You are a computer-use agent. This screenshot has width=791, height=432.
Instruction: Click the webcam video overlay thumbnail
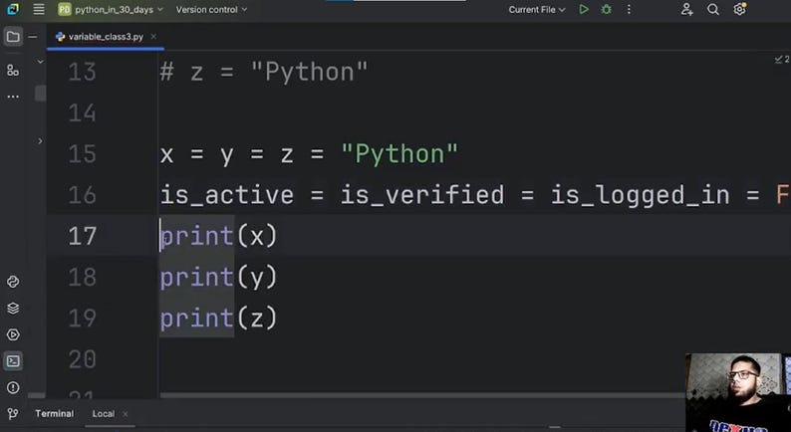pyautogui.click(x=738, y=392)
